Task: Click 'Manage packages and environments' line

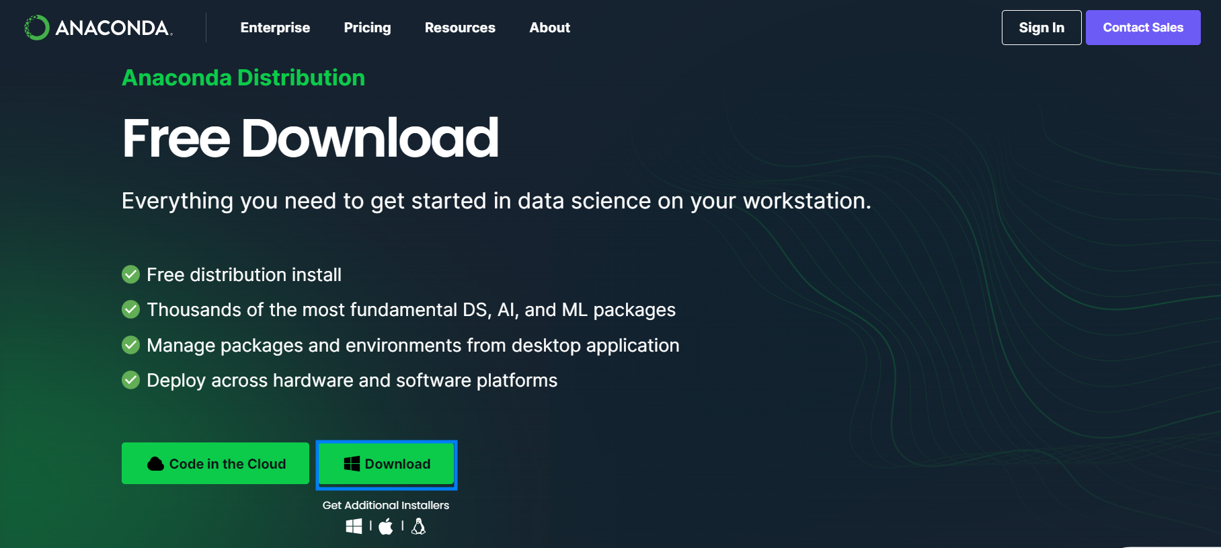Action: pyautogui.click(x=413, y=345)
